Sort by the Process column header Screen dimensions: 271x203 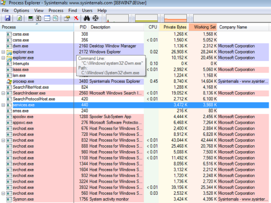click(37, 27)
